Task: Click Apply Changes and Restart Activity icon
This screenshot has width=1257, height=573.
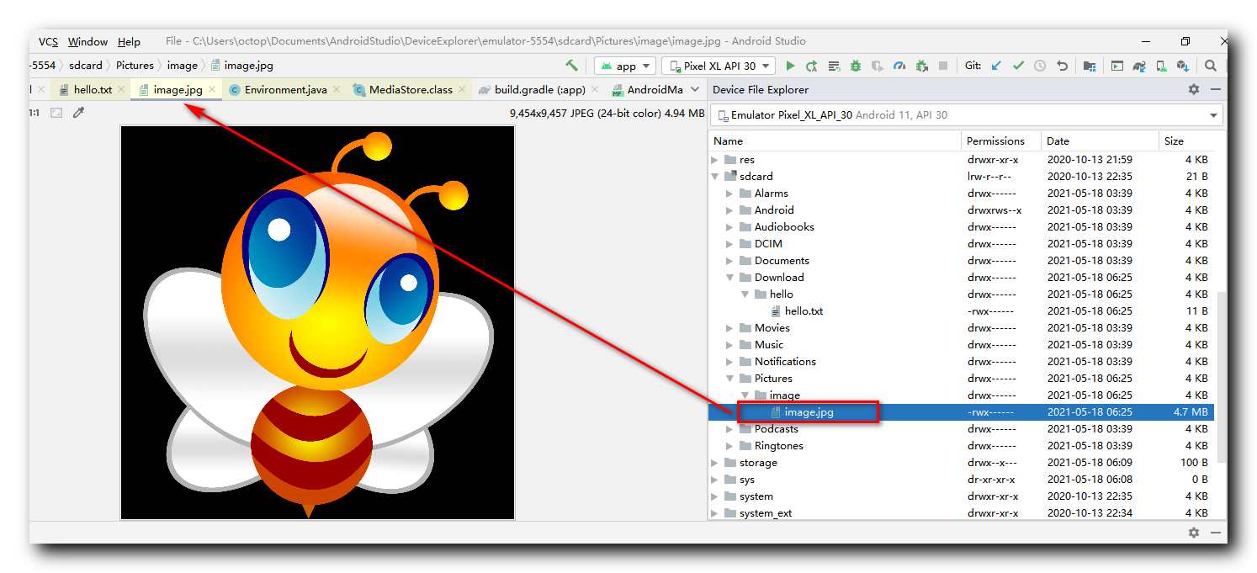Action: (812, 65)
